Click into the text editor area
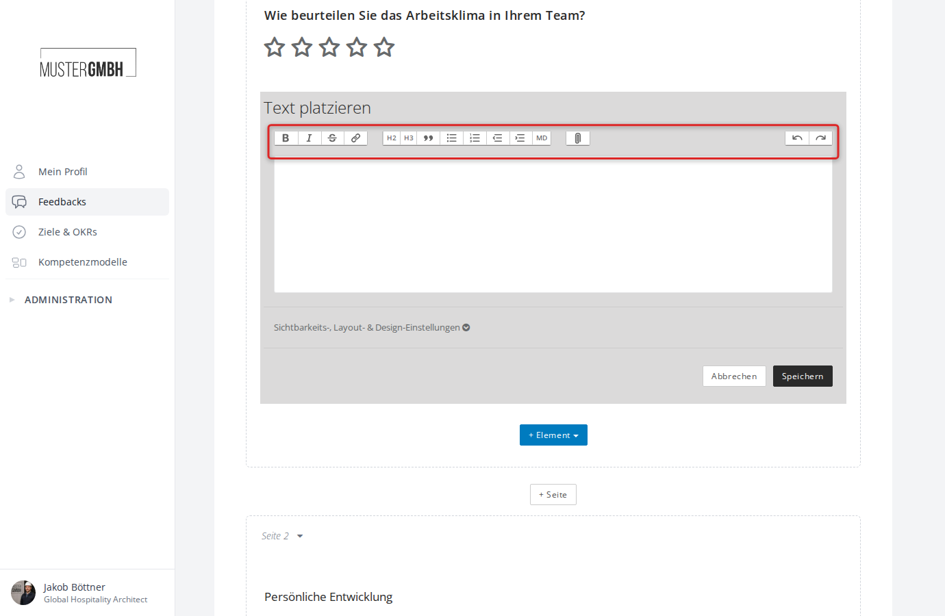The height and width of the screenshot is (616, 945). click(553, 226)
